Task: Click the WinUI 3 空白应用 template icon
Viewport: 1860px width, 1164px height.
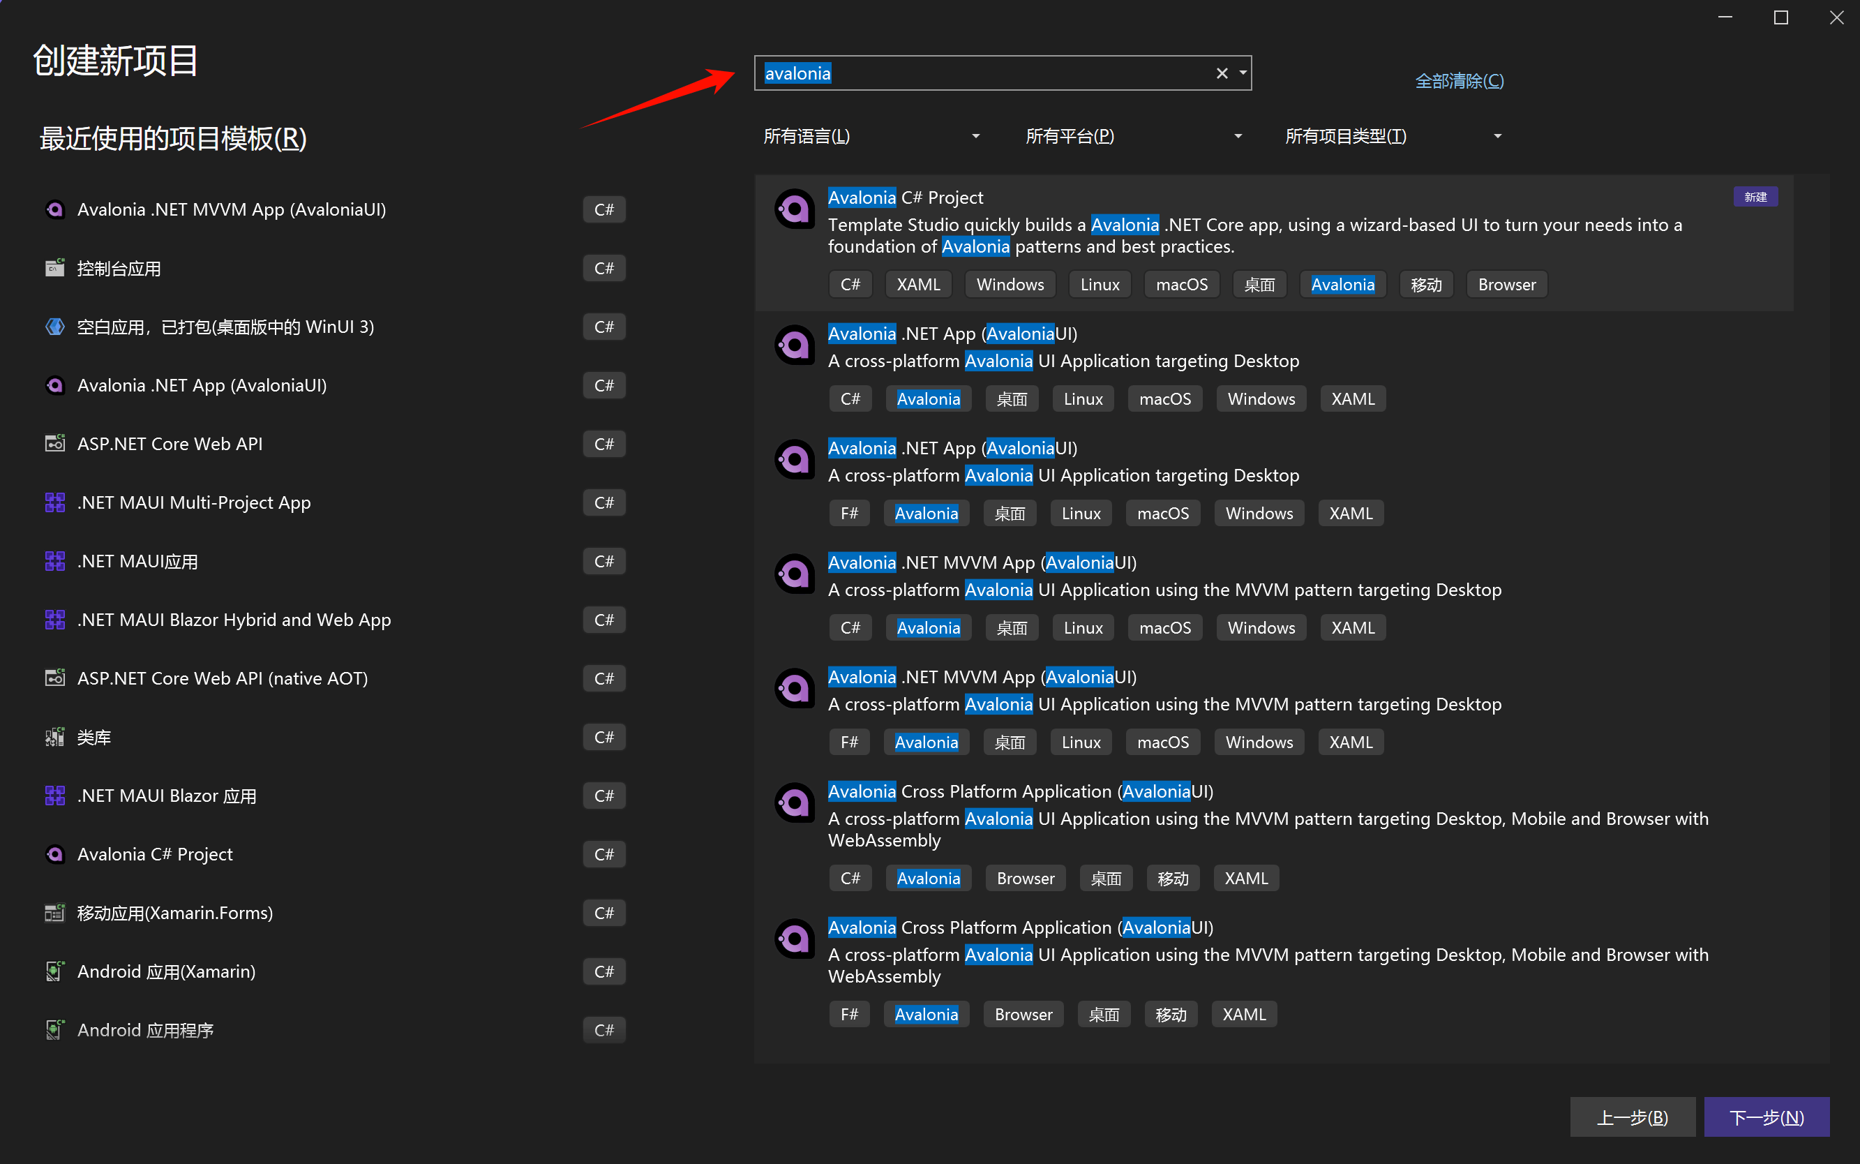Action: pyautogui.click(x=54, y=327)
